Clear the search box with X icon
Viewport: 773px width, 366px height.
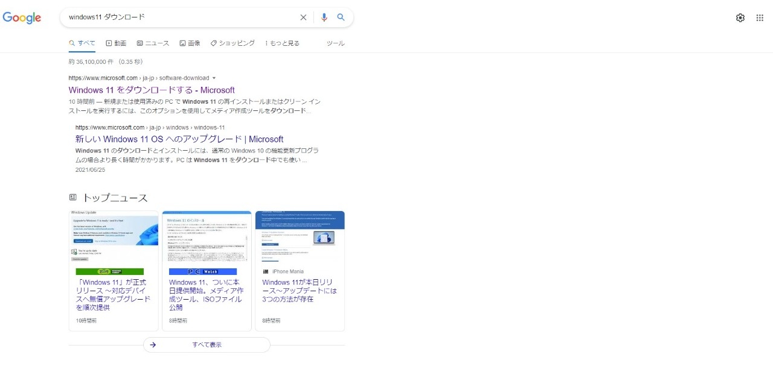[x=303, y=17]
